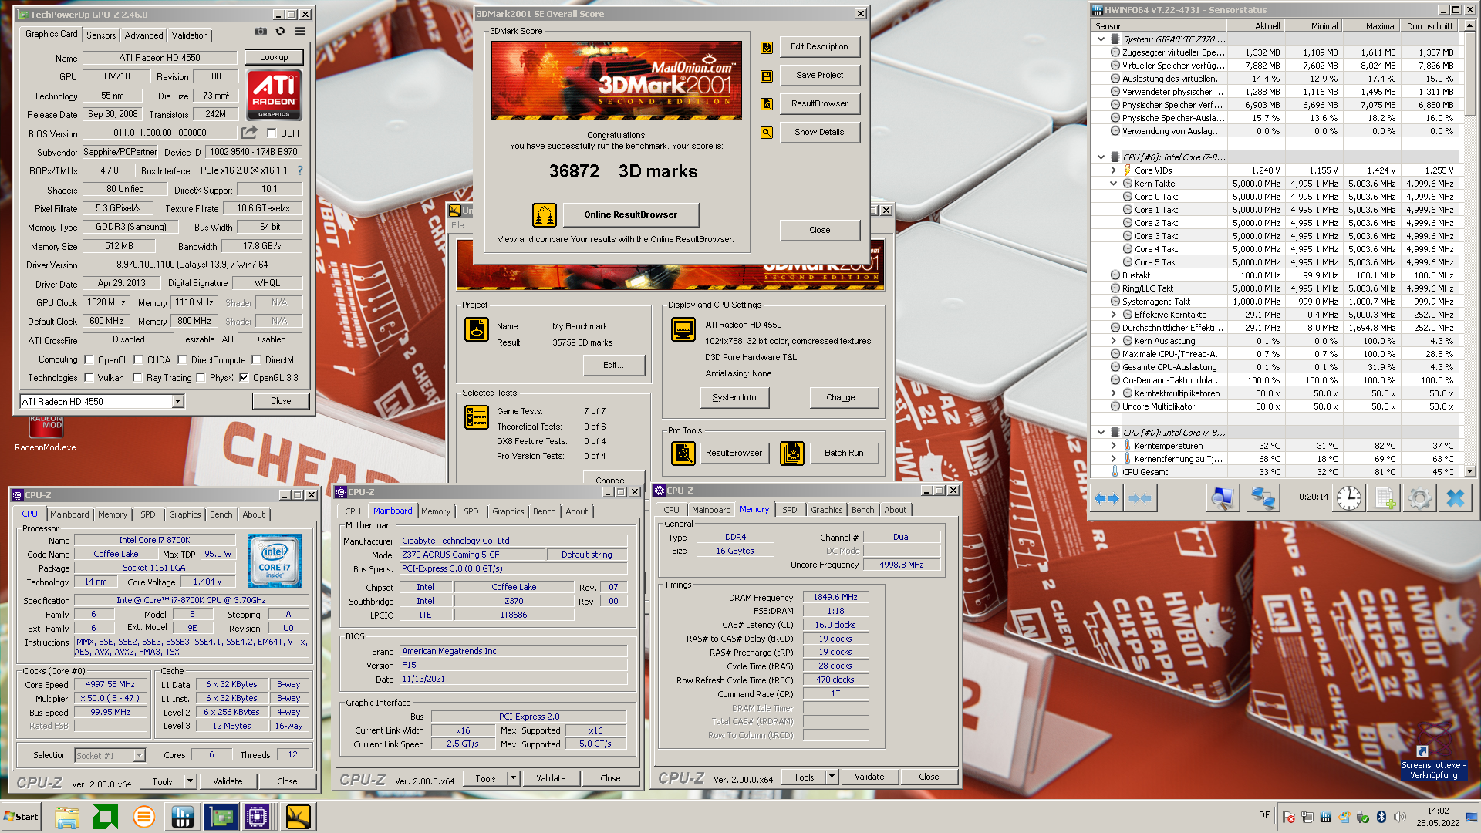Click the Intel Core i7 logo in CPU-Z

pos(275,561)
